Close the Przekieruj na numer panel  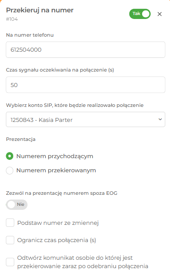(x=159, y=14)
